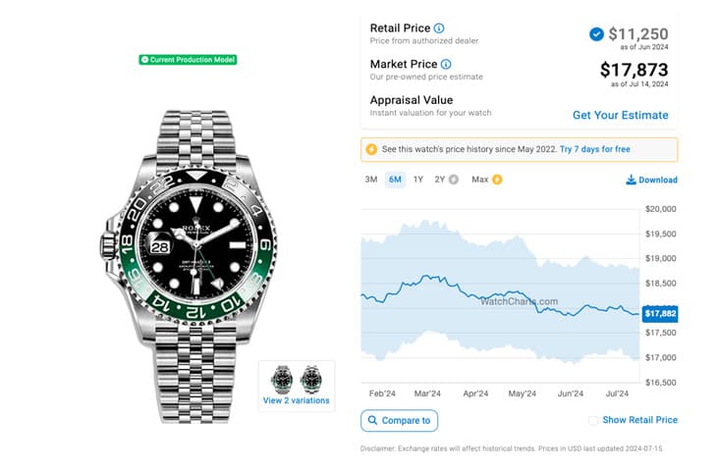The image size is (717, 473).
Task: Select the 6M time range
Action: tap(395, 180)
